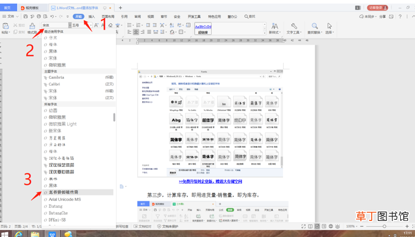Click the Select cursor tool icon

tap(329, 26)
